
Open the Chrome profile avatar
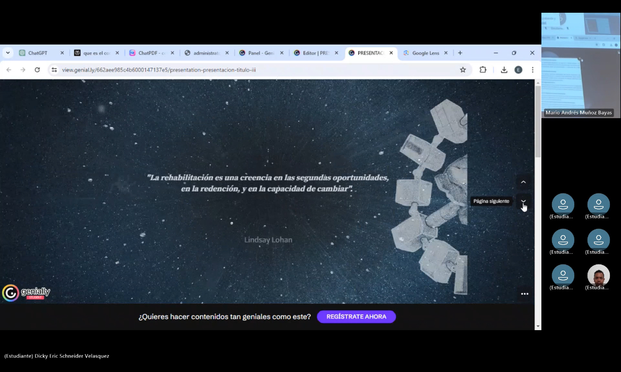(x=519, y=70)
